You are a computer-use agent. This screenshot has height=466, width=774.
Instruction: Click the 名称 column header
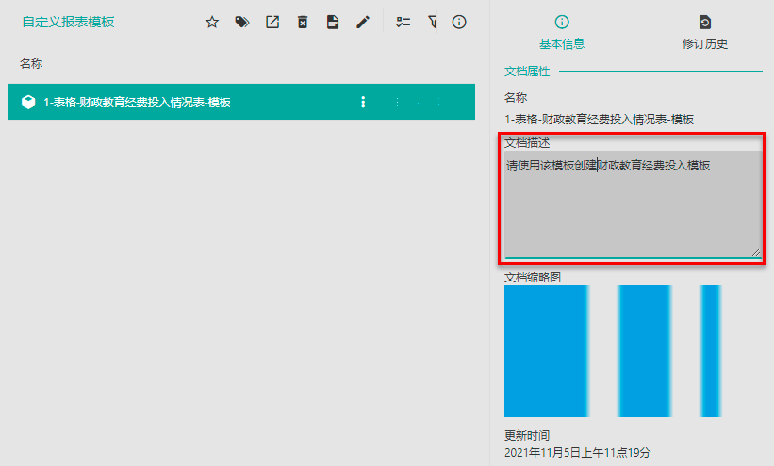(x=31, y=64)
